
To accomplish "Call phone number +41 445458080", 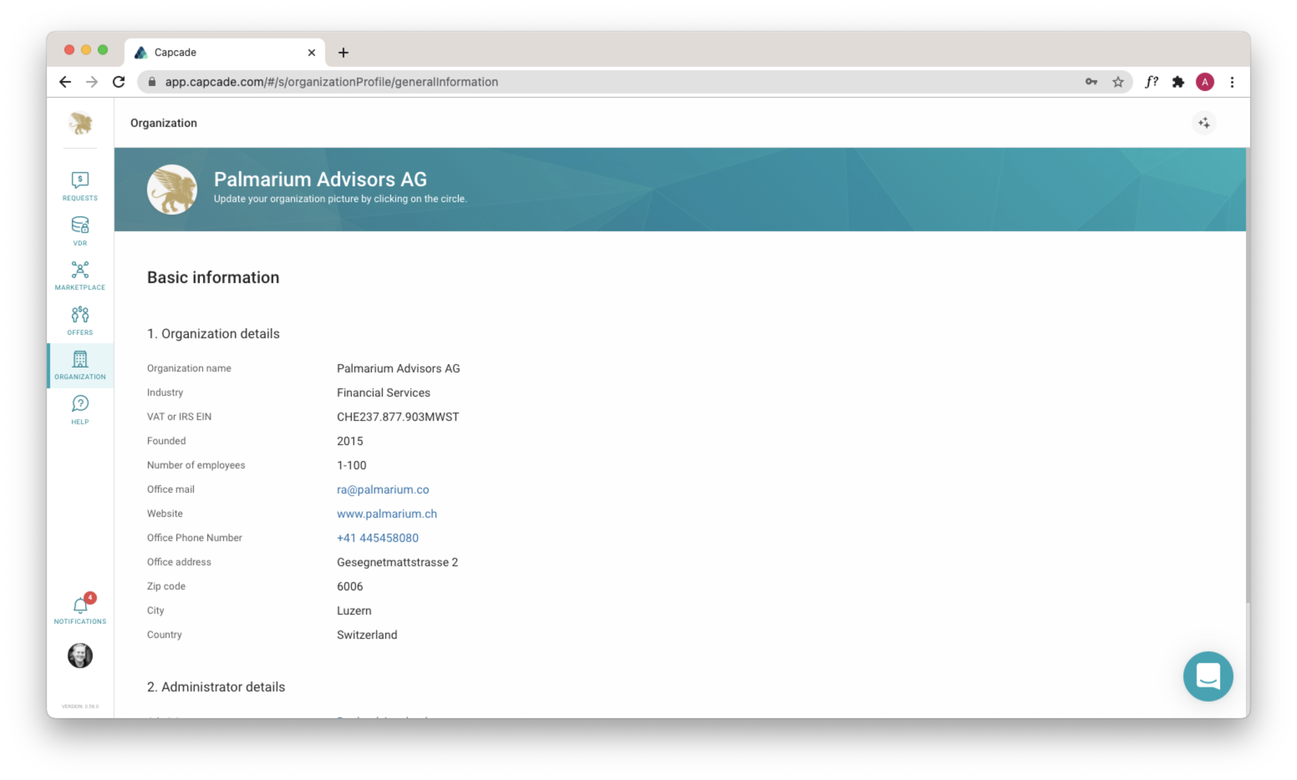I will (x=378, y=538).
